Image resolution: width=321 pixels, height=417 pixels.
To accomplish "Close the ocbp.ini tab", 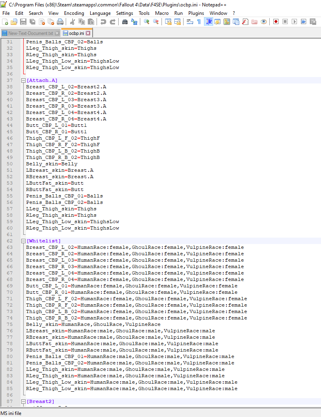I will 88,33.
